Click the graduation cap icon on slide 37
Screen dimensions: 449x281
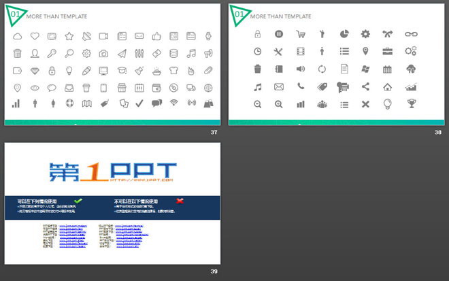click(x=121, y=70)
